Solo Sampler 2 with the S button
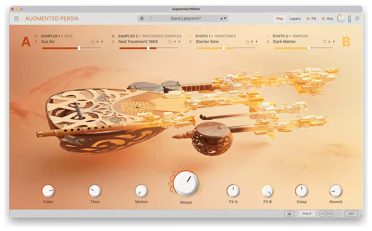 click(x=113, y=41)
